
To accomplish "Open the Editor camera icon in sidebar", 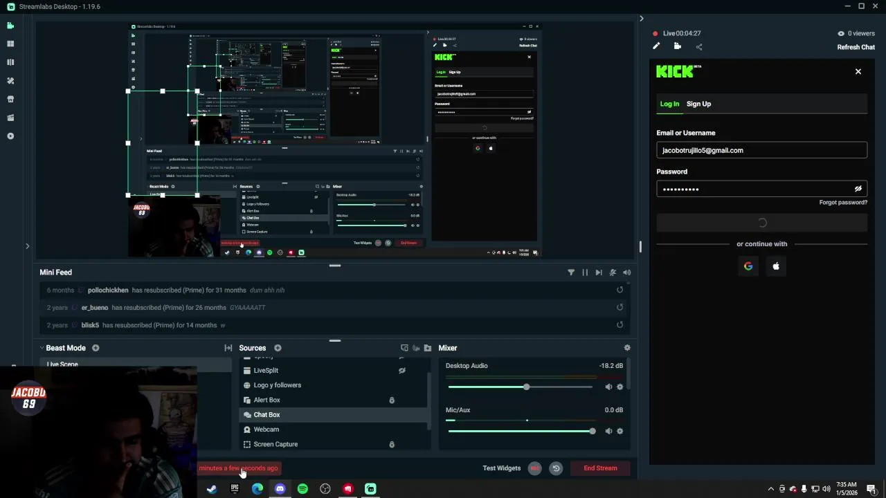I will click(x=10, y=26).
